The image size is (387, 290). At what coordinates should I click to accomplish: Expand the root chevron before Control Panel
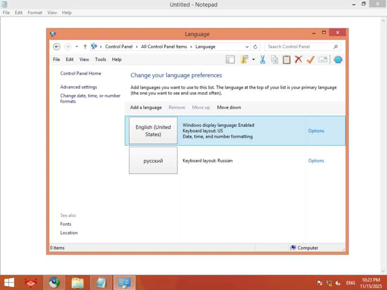[x=101, y=46]
